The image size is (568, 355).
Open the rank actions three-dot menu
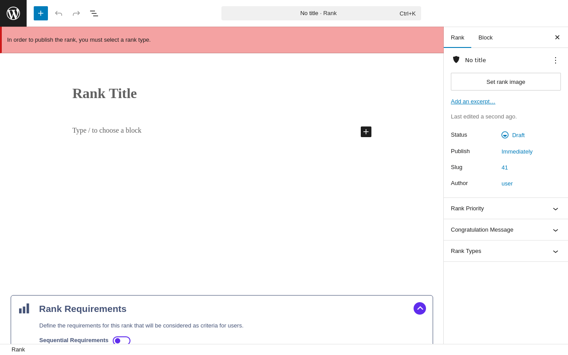[555, 60]
